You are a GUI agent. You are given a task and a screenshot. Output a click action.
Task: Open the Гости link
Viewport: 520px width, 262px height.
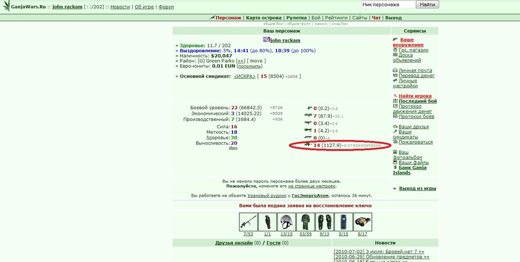point(273,243)
